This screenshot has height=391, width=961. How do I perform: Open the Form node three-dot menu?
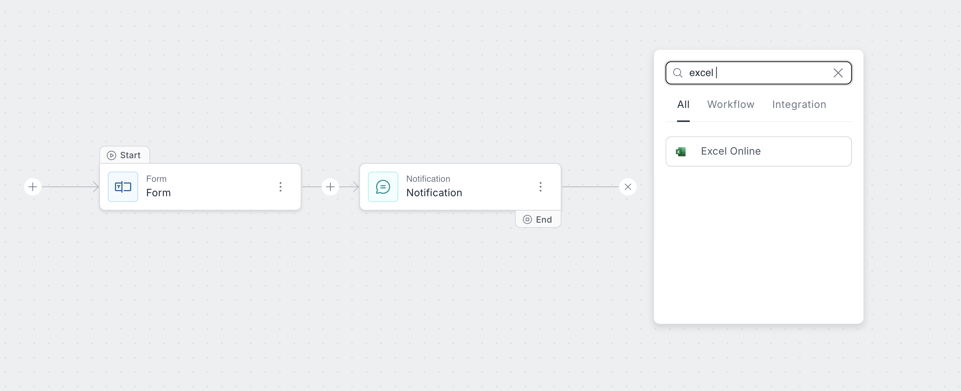tap(281, 186)
